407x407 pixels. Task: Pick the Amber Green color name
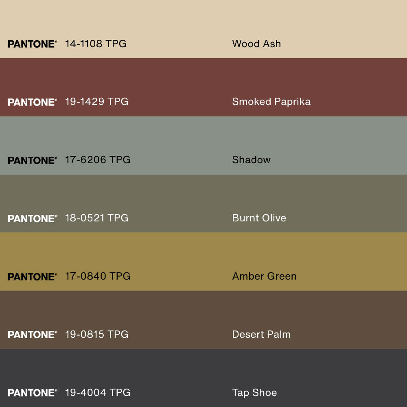[264, 276]
